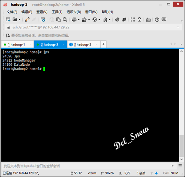Click the Open session folder icon
The width and height of the screenshot is (185, 177).
[x=15, y=20]
